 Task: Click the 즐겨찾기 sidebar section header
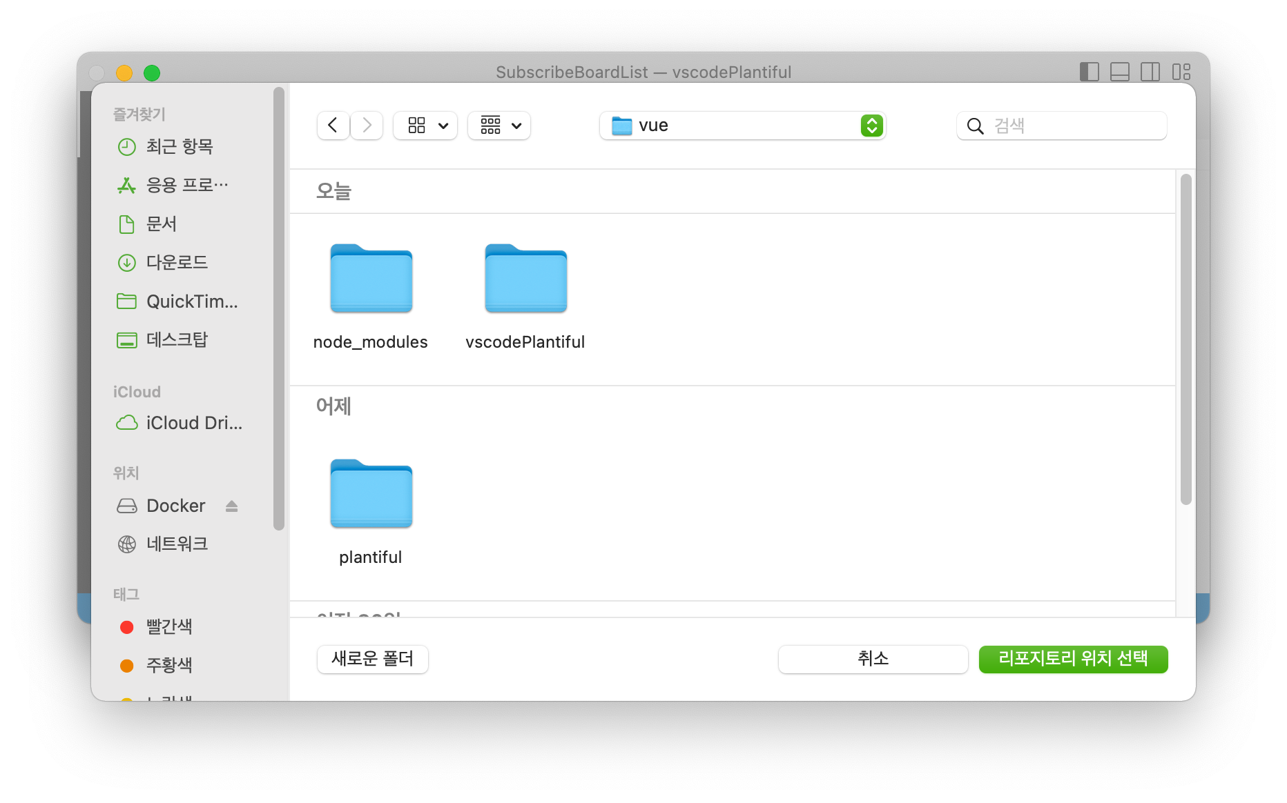pos(139,115)
